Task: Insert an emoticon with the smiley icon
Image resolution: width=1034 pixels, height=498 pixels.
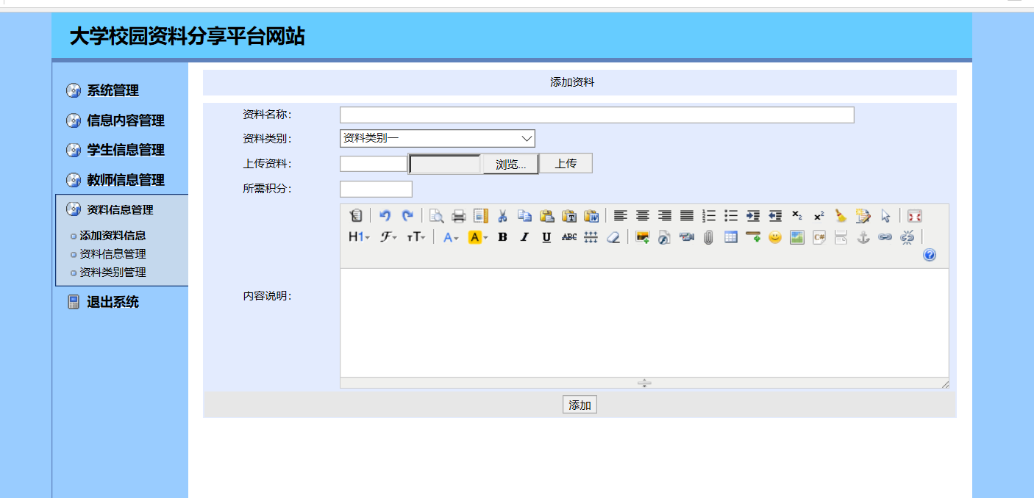Action: (x=775, y=237)
